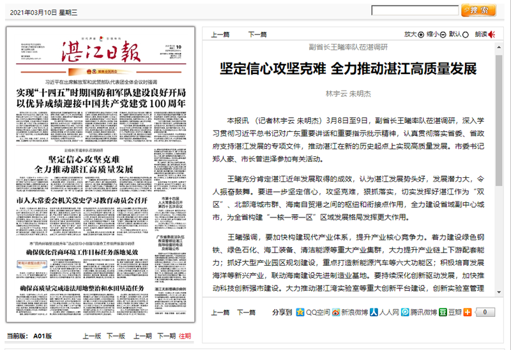This screenshot has width=511, height=350.
Task: Open headline 市人大常委会机关党史学习教育动员会召开
Action: 82,200
